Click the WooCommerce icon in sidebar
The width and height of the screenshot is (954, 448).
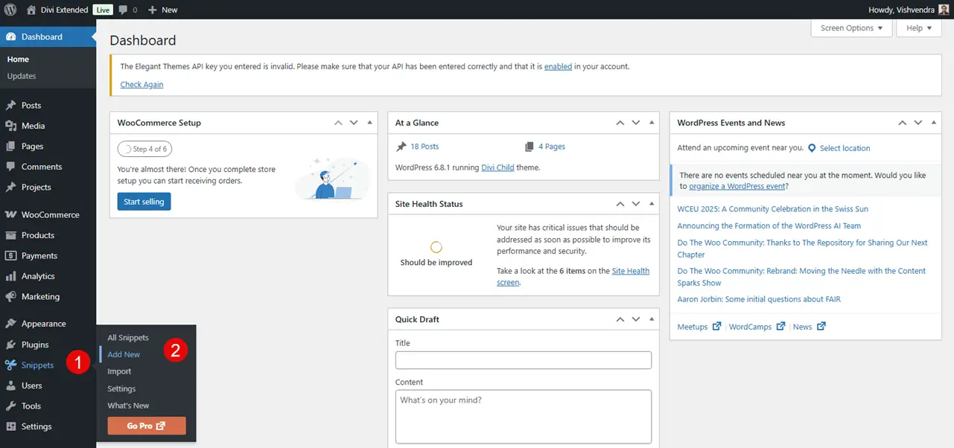[x=10, y=214]
